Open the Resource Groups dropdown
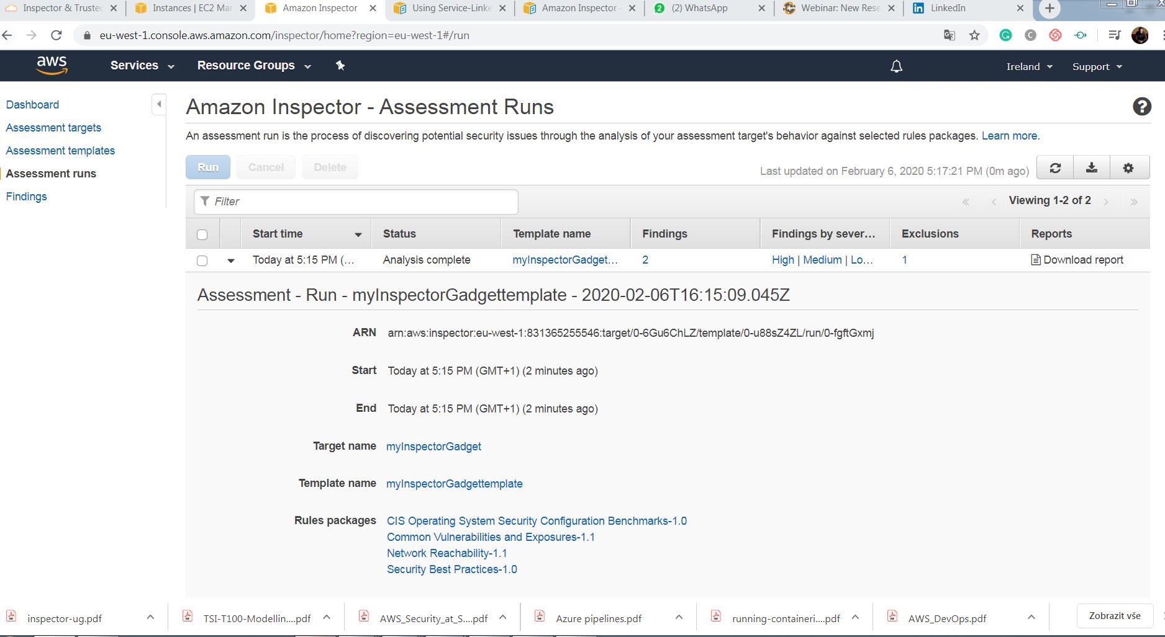Screen dimensions: 1165x637 click(x=254, y=65)
